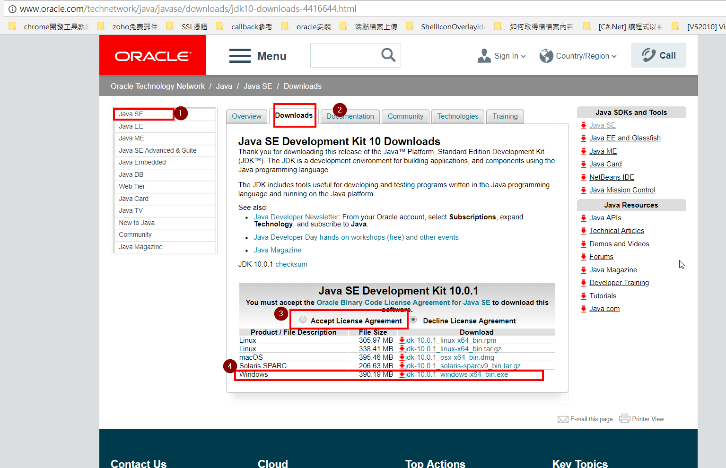Viewport: 726px width, 468px height.
Task: Click the search magnifier icon
Action: tap(388, 55)
